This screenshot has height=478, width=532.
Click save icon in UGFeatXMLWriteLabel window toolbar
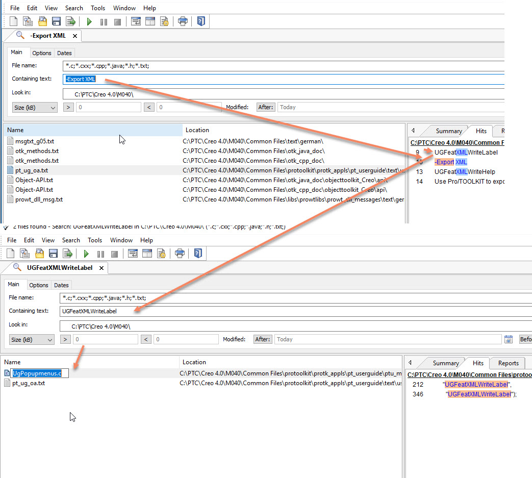53,254
